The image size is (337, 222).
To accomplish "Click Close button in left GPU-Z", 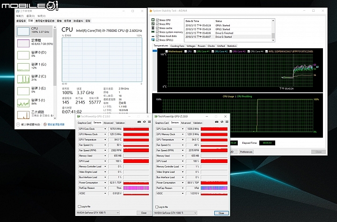I will 144,213.
